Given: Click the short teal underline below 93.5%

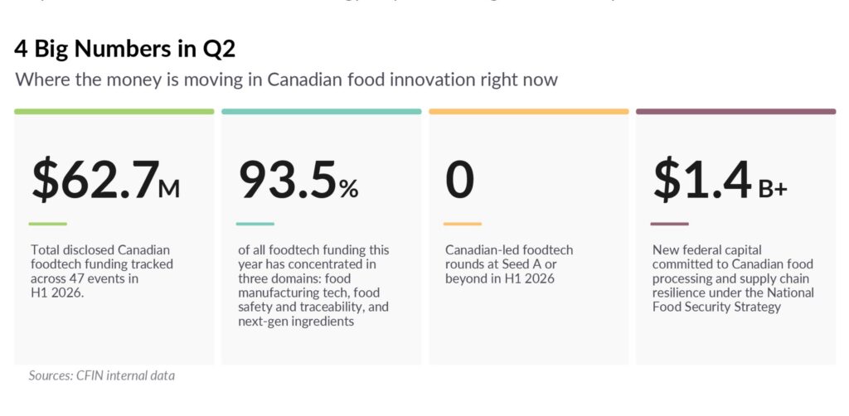Looking at the screenshot, I should tap(255, 224).
